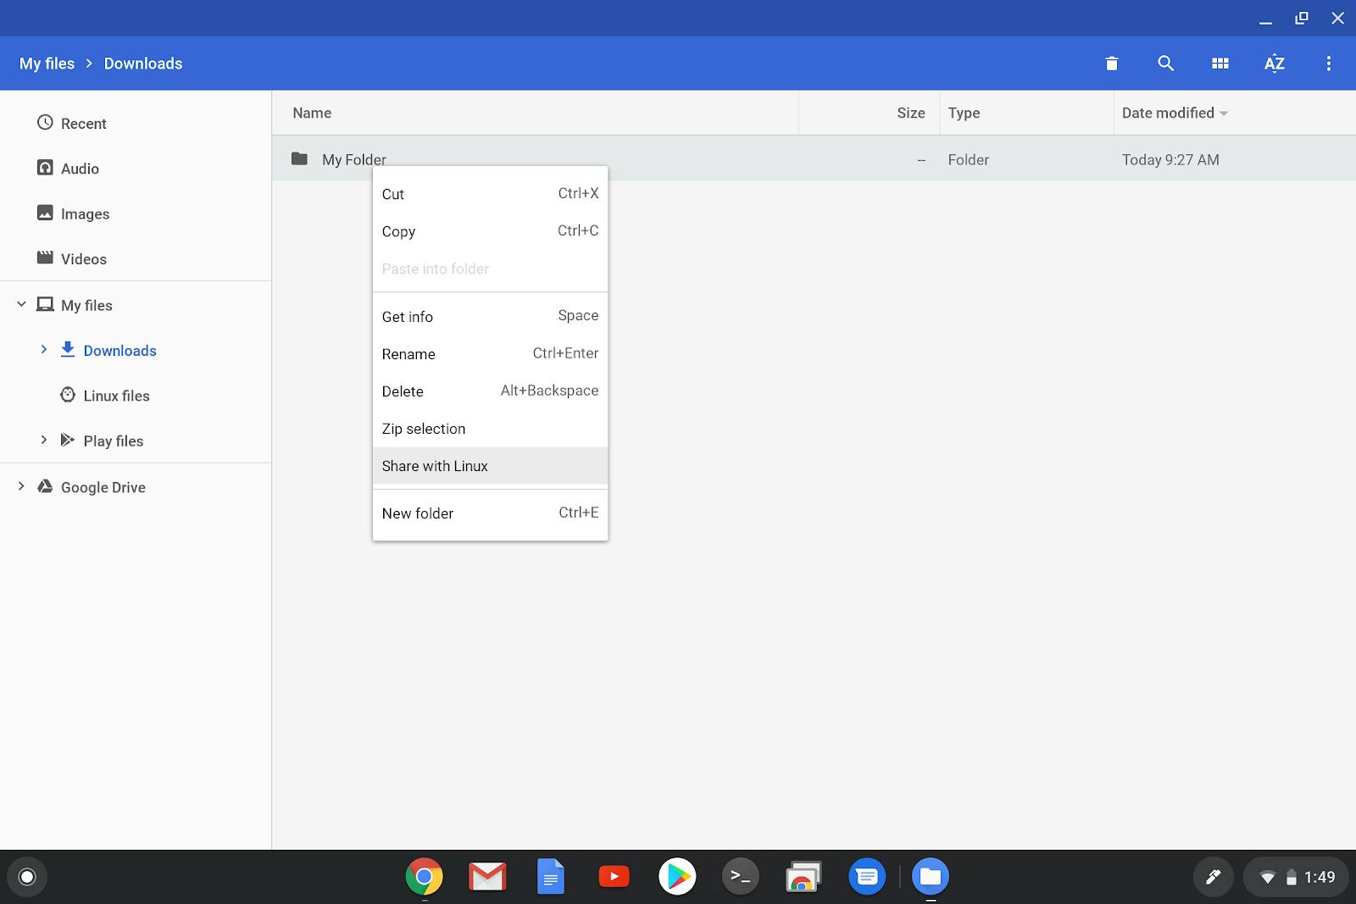Open Gmail from the shelf

click(x=486, y=877)
